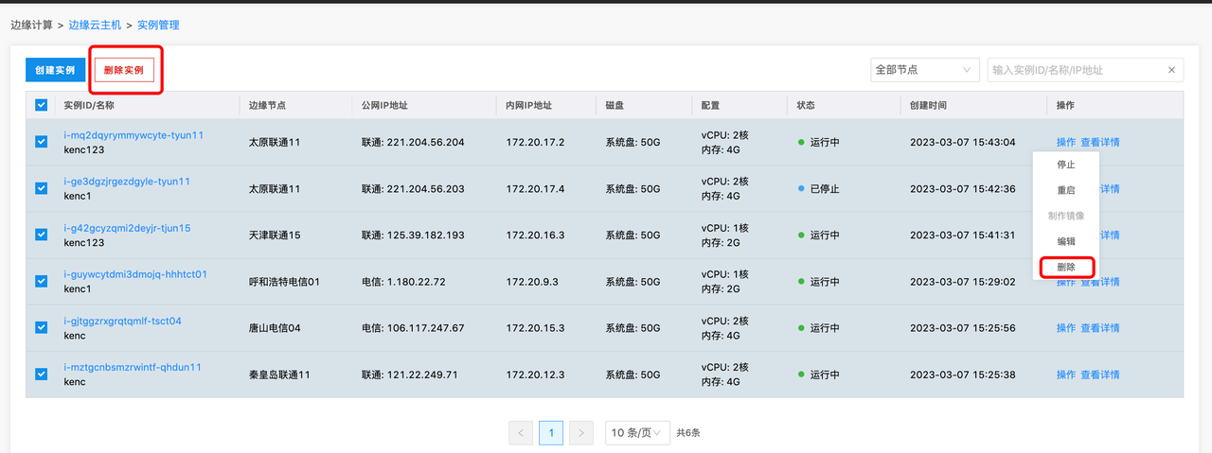Clear the search box with the X icon
The width and height of the screenshot is (1212, 453).
[x=1171, y=70]
